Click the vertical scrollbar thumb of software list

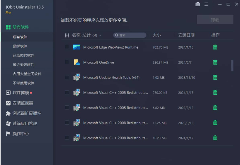[x=232, y=66]
